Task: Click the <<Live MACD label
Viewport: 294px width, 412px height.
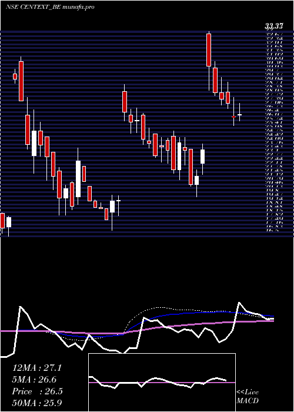Action: click(248, 397)
